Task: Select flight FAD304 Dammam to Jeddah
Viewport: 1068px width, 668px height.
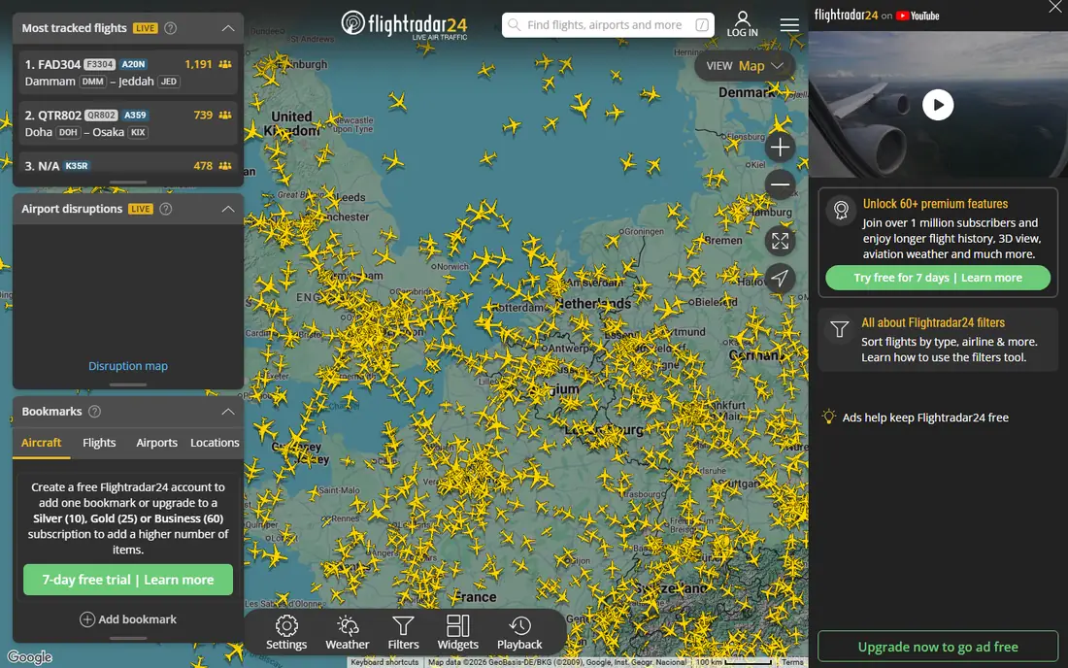Action: [x=128, y=72]
